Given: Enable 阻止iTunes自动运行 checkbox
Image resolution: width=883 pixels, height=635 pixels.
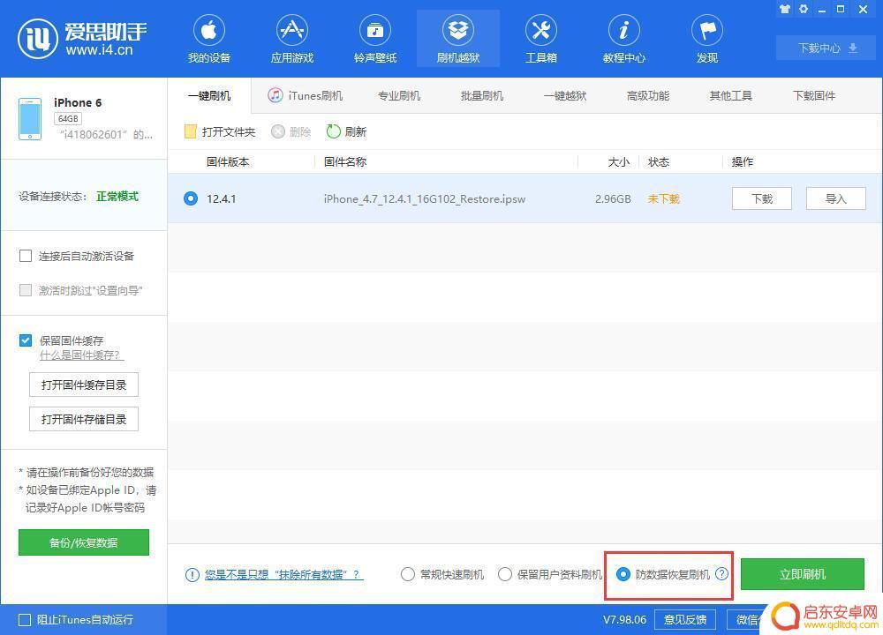Looking at the screenshot, I should (25, 620).
